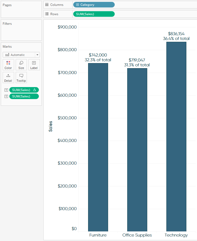Click the delta icon on the SUM(Sales) Marks pill
This screenshot has width=197, height=241.
(34, 90)
